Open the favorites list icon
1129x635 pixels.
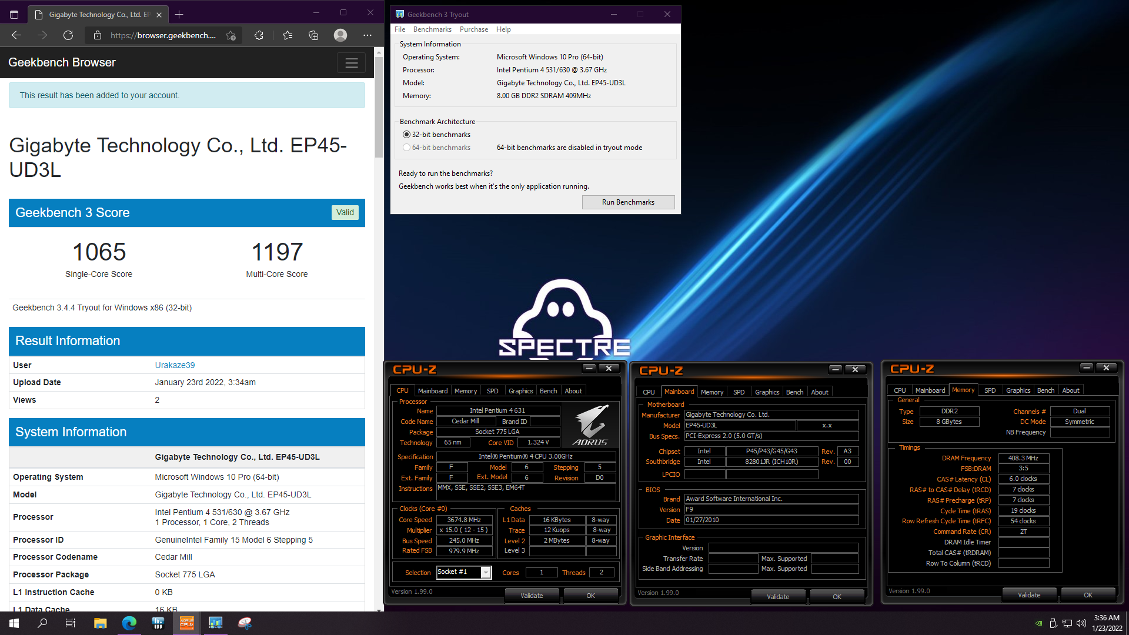[288, 35]
